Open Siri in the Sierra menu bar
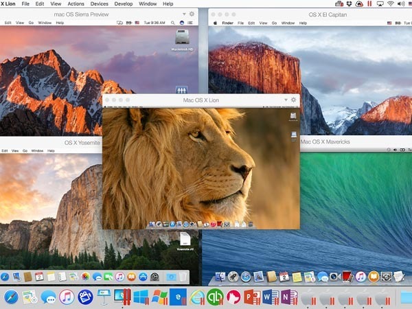The width and height of the screenshot is (412, 309). tap(181, 23)
